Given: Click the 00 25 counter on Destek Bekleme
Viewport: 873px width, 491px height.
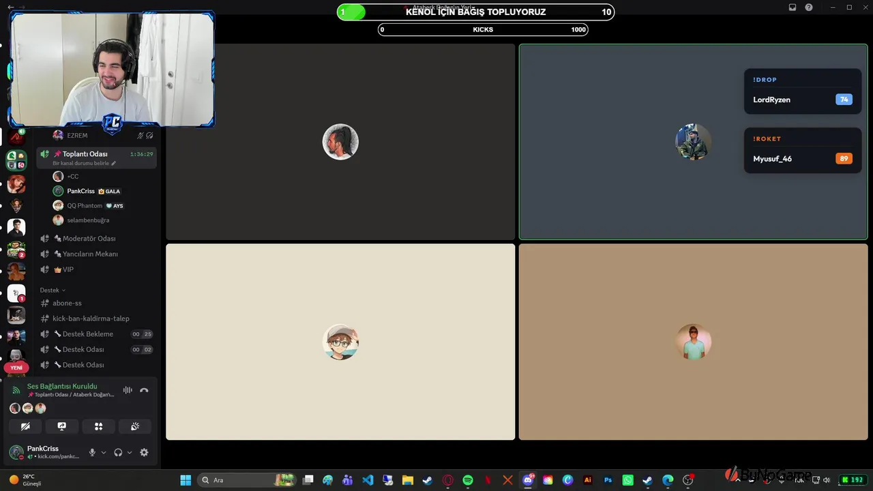Looking at the screenshot, I should 142,334.
